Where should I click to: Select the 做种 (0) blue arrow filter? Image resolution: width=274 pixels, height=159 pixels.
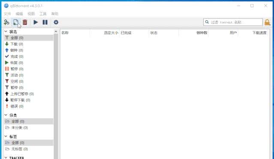(29, 50)
